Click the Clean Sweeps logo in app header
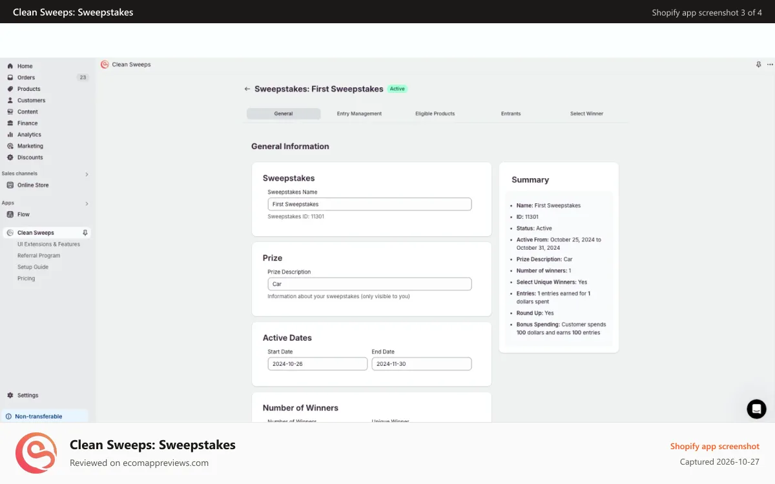The image size is (775, 484). (x=105, y=65)
